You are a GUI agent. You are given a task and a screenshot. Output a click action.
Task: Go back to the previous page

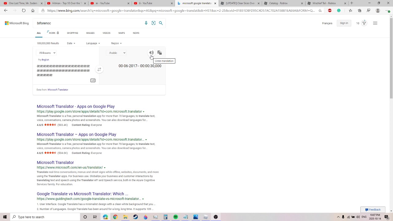click(6, 10)
